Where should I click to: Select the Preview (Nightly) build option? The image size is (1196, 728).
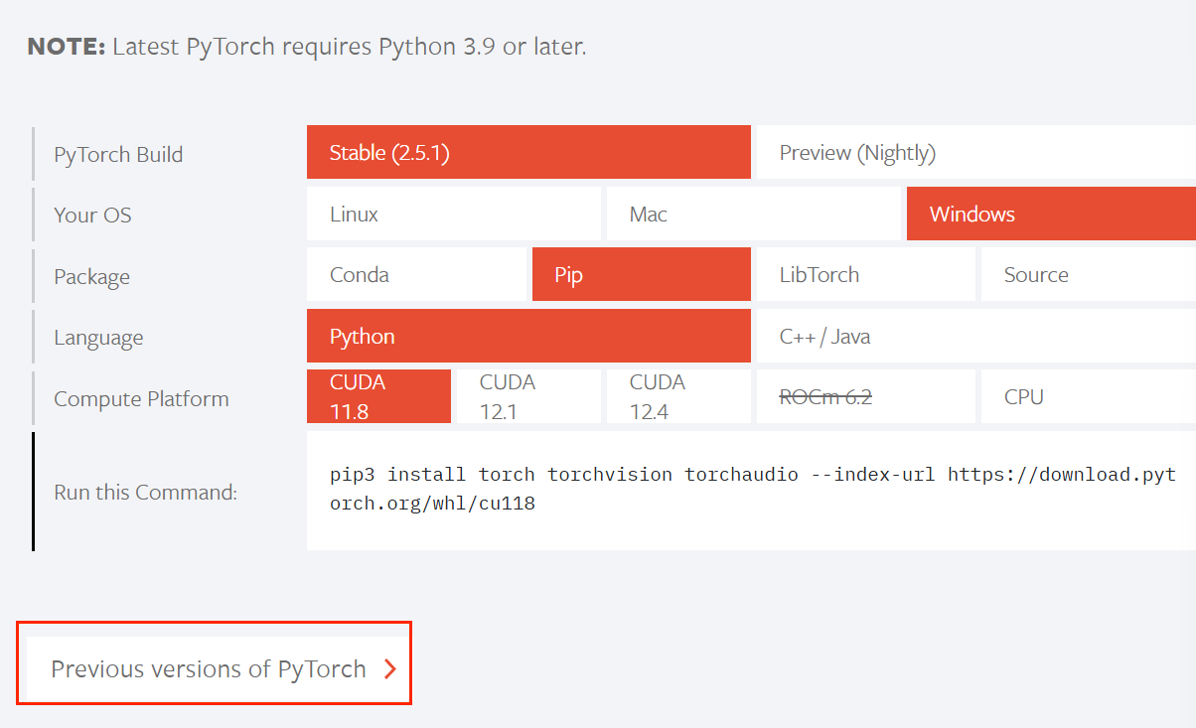(976, 152)
